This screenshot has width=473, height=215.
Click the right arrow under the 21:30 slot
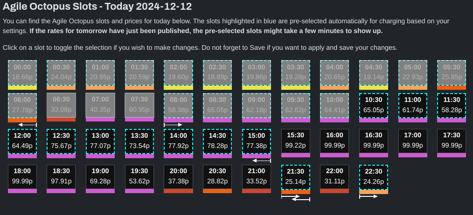291,196
